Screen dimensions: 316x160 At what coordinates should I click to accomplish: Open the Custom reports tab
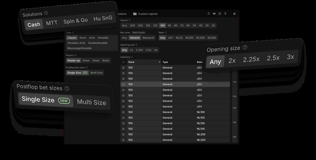tap(148, 14)
